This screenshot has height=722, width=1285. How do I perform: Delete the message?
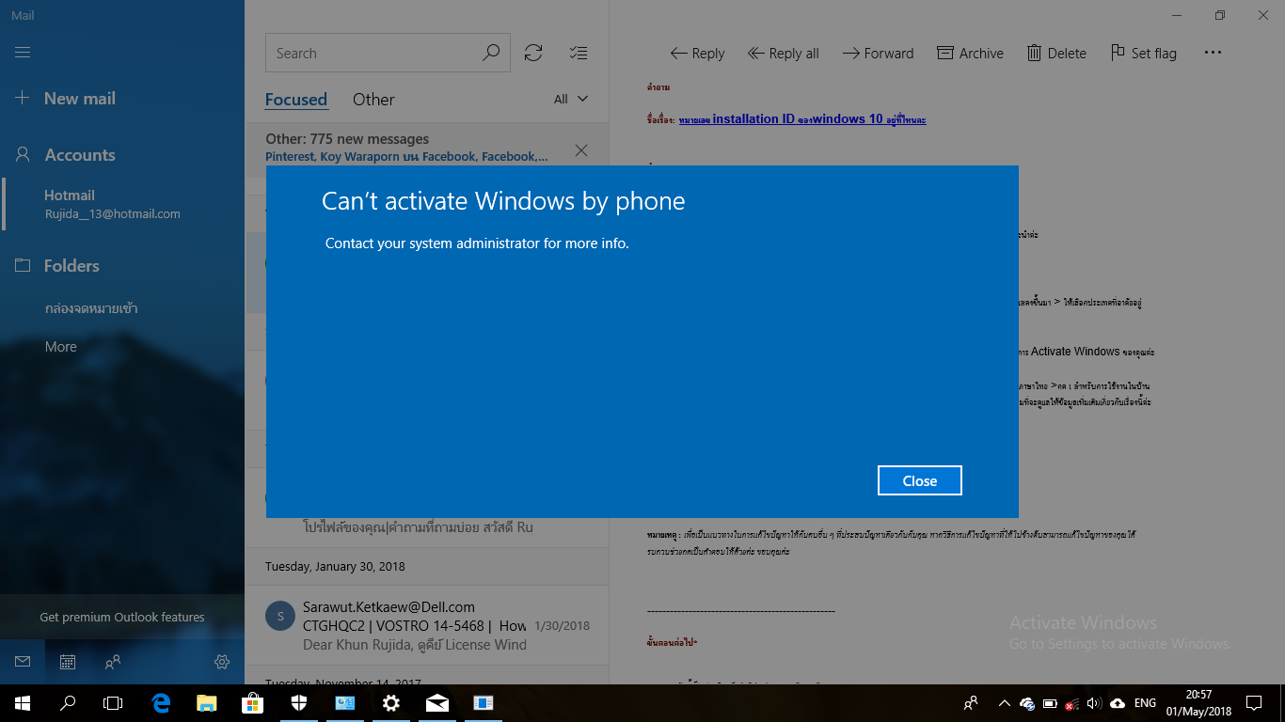[x=1056, y=54]
